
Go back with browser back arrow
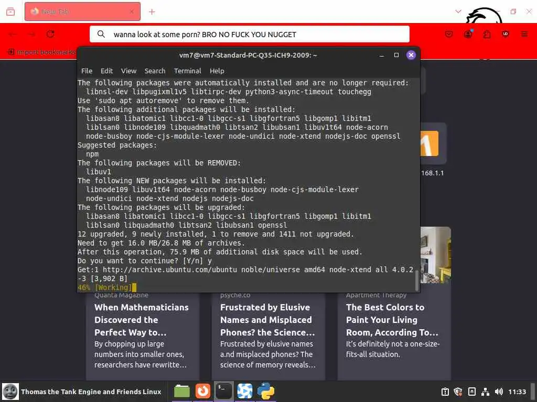(x=13, y=34)
